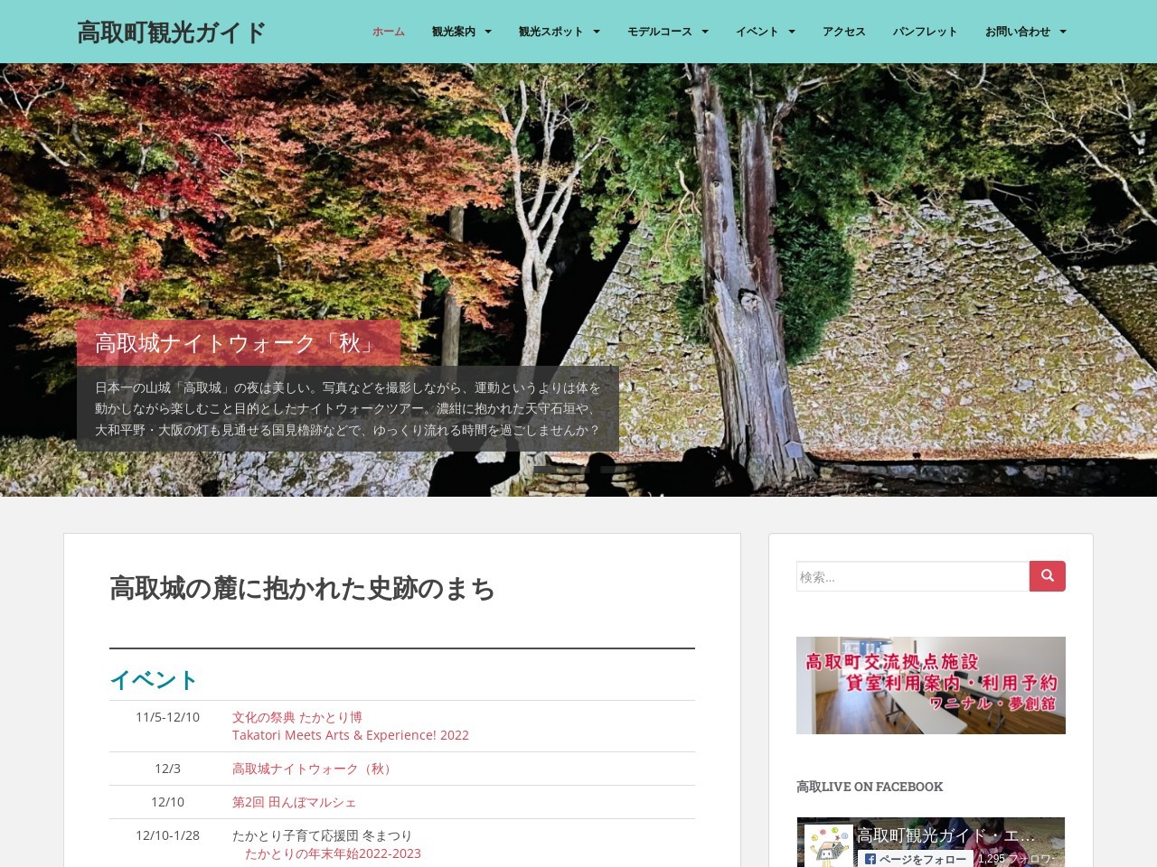Click the 12/3 date cell
Screen dimensions: 1157x867
(x=167, y=769)
